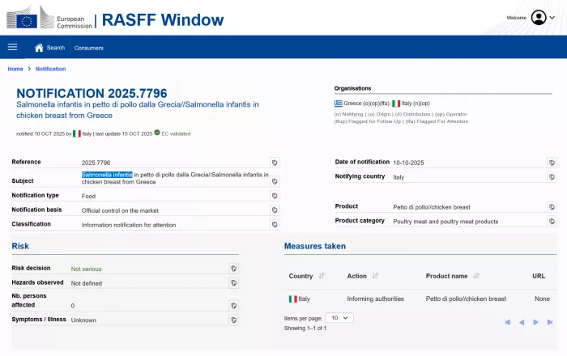Copy the Symptoms / illness value
Image resolution: width=567 pixels, height=356 pixels.
pyautogui.click(x=232, y=320)
